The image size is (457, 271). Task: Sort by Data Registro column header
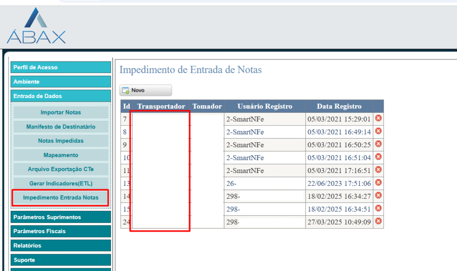coord(339,106)
